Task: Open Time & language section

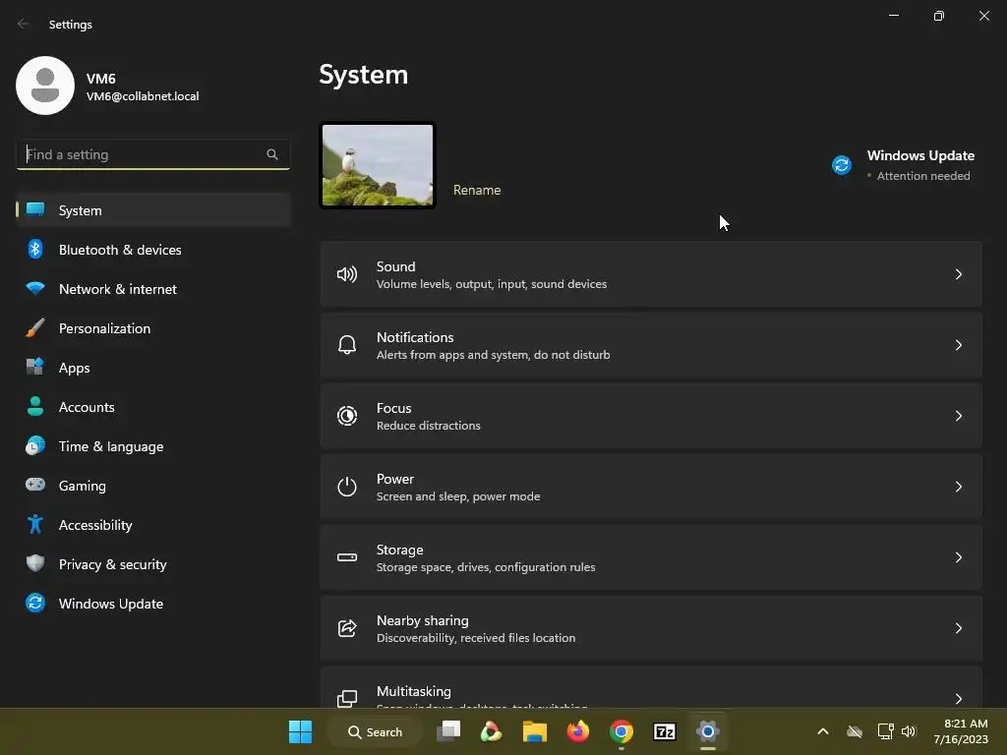Action: click(x=153, y=446)
